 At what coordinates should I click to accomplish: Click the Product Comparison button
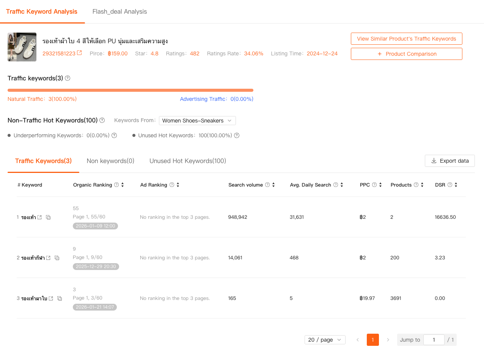(x=406, y=53)
